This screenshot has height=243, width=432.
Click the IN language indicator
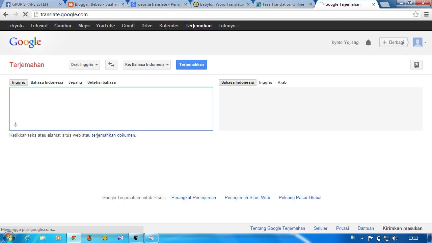click(353, 238)
